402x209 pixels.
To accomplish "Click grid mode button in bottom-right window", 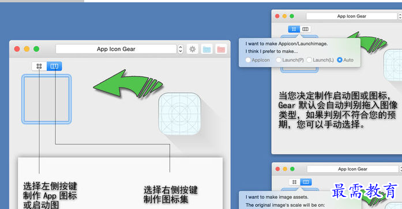I will click(x=294, y=182).
